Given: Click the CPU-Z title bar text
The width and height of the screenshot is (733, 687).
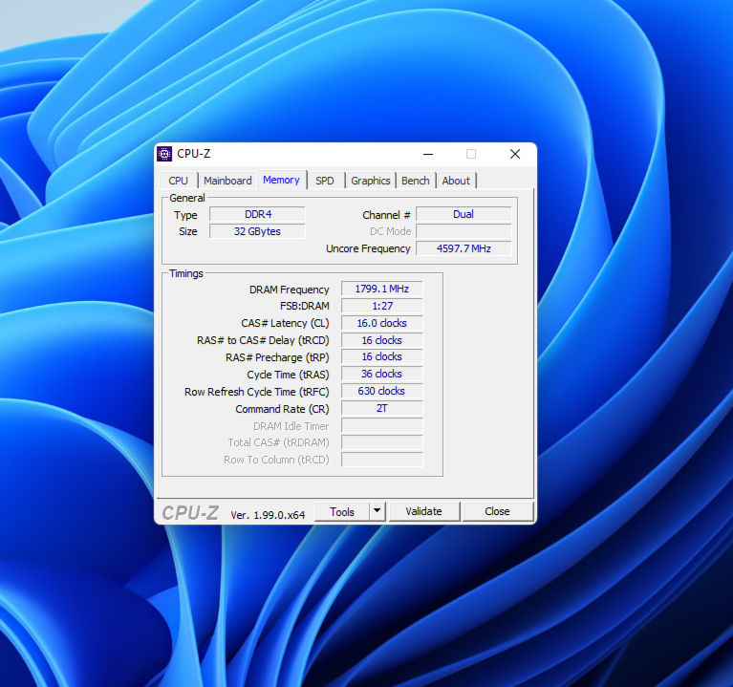Looking at the screenshot, I should (194, 154).
